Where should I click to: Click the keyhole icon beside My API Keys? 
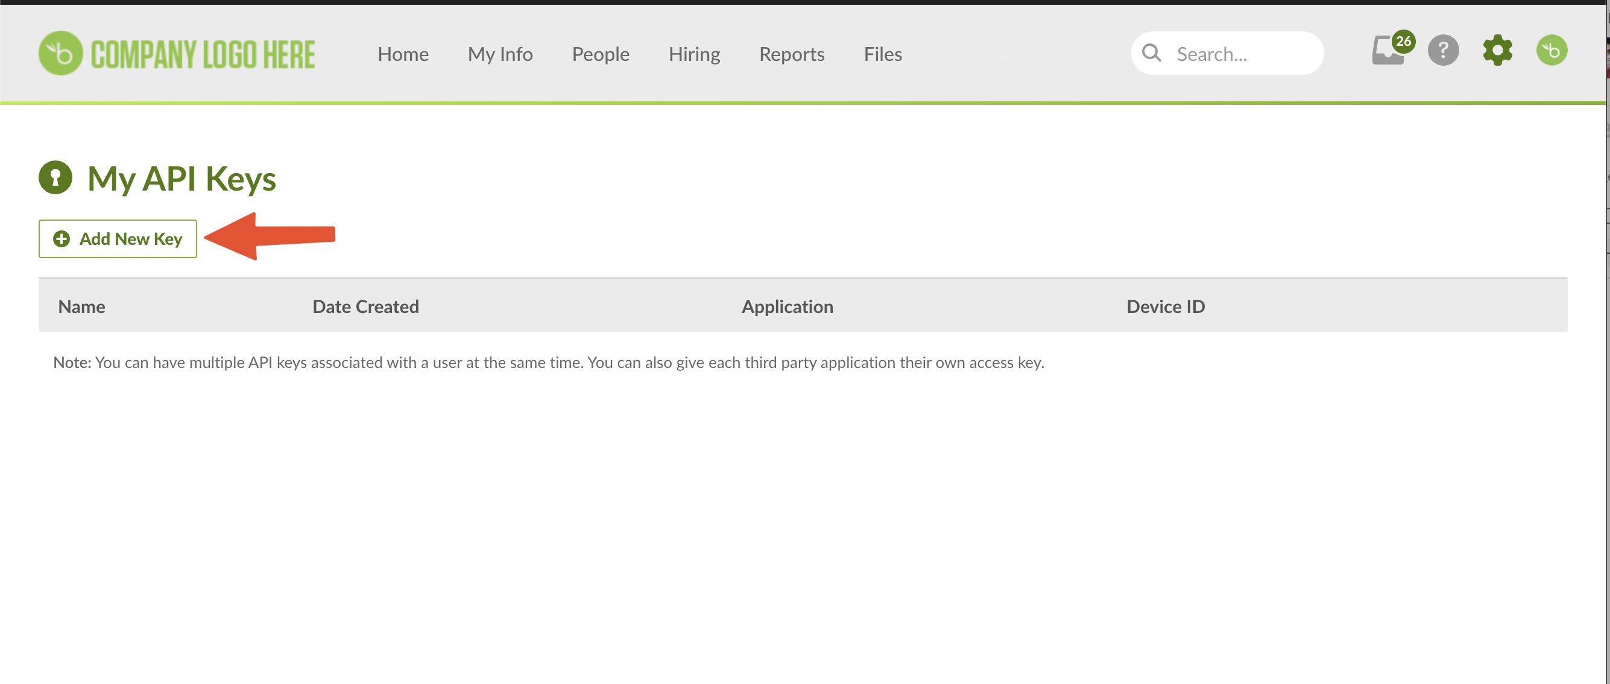[x=55, y=177]
